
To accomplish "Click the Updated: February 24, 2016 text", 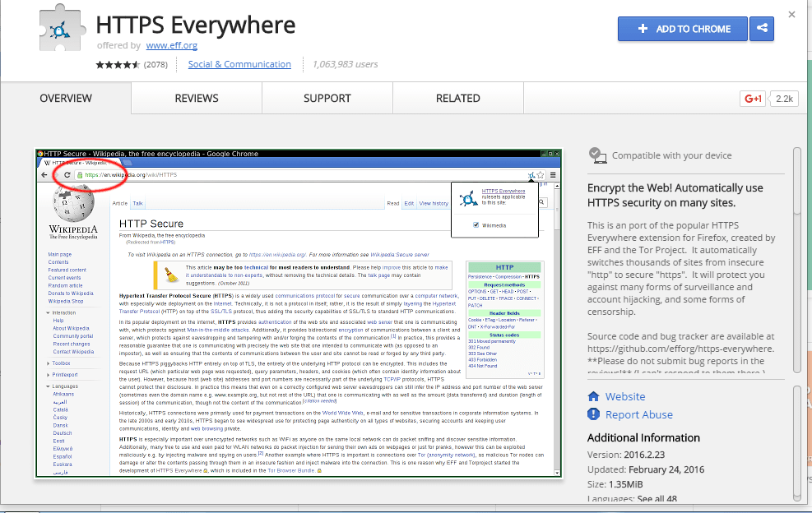I will [646, 469].
